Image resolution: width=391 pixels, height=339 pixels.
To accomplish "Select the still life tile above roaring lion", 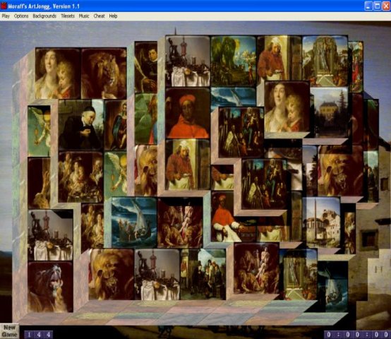I will (50, 235).
